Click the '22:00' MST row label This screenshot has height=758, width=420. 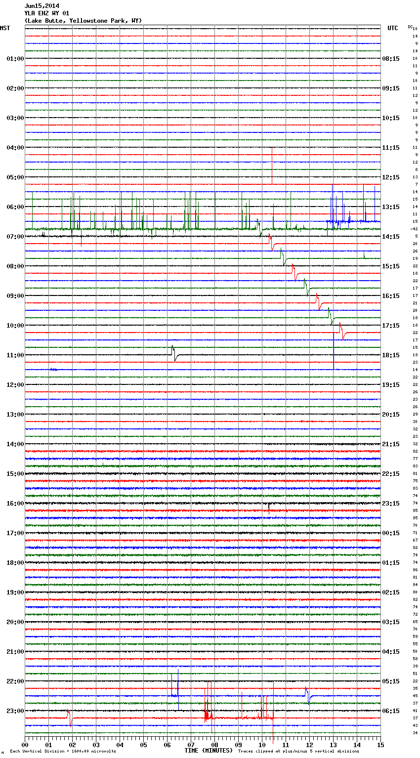[x=15, y=681]
